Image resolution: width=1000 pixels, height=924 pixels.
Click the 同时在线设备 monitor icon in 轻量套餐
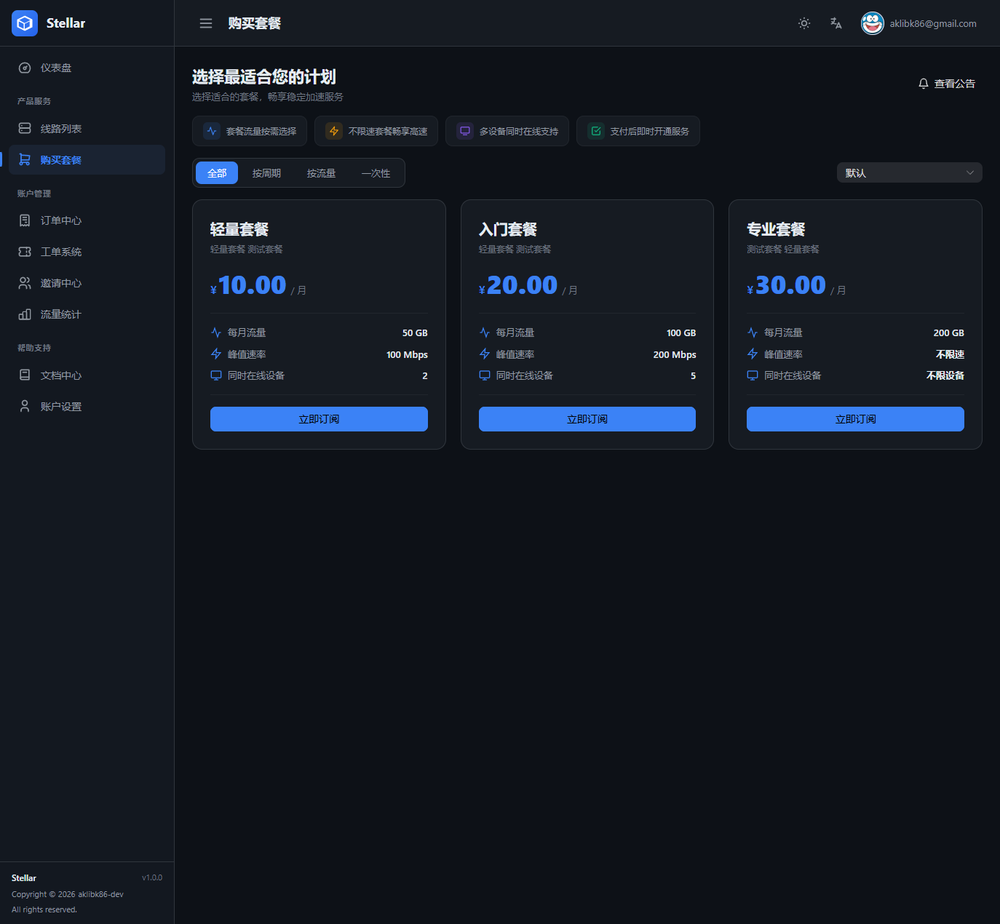point(216,375)
